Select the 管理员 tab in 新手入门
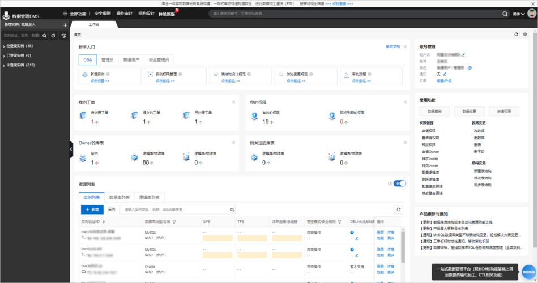 108,59
